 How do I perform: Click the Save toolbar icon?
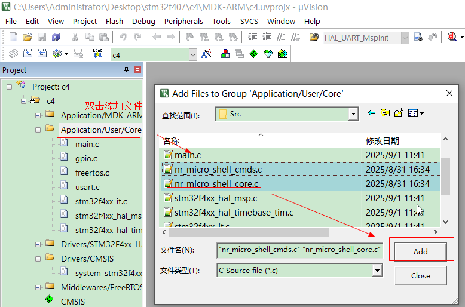[42, 38]
